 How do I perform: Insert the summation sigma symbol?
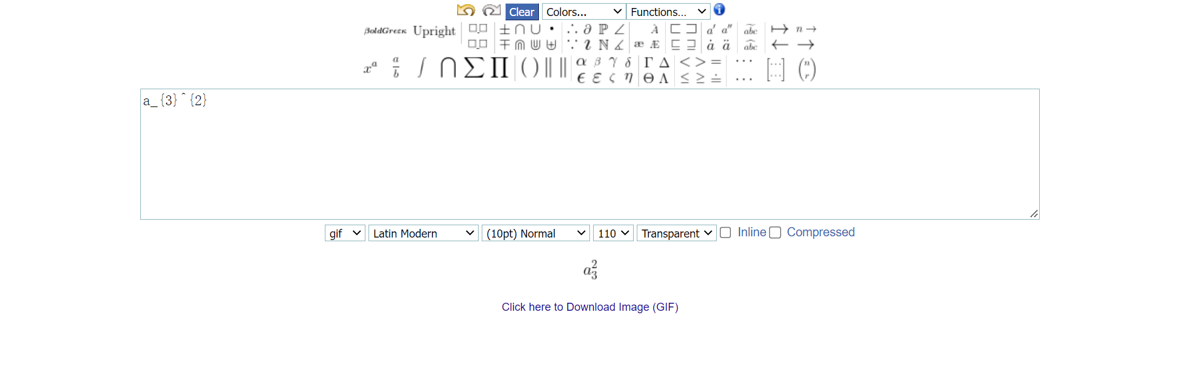474,68
